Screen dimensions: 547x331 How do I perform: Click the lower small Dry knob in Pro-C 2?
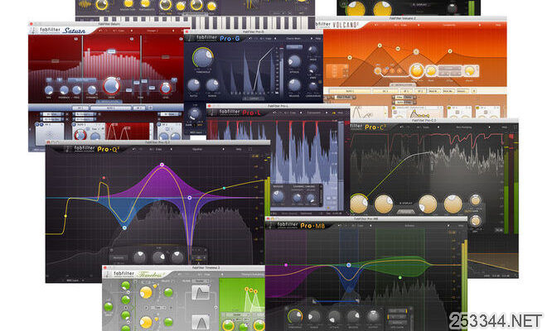point(476,221)
